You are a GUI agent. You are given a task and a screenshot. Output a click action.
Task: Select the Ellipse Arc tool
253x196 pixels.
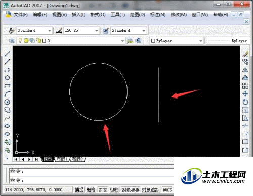(x=7, y=134)
